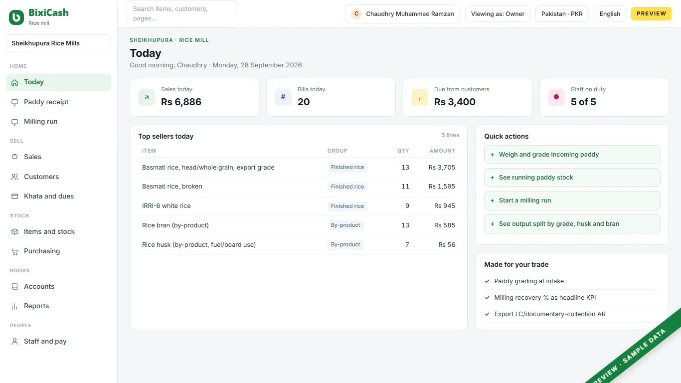Click the BixiCash logo icon

16,17
